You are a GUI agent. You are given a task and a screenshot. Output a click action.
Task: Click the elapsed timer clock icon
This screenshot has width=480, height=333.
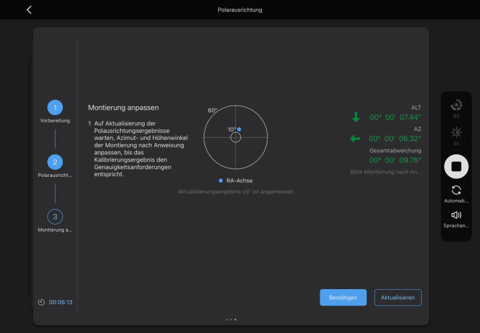pyautogui.click(x=41, y=302)
